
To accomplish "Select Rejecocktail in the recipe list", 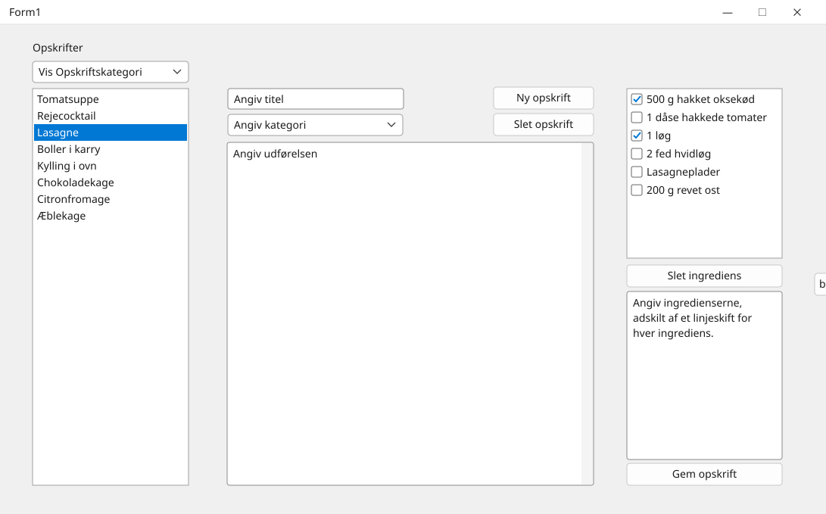I will tap(111, 116).
